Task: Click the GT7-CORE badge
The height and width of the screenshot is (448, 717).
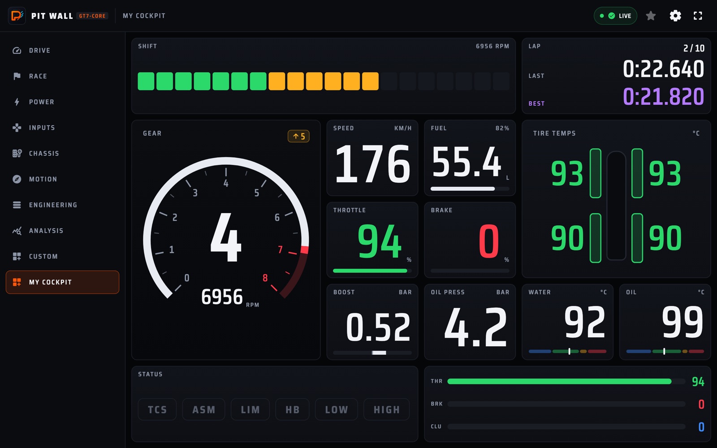Action: click(x=92, y=16)
